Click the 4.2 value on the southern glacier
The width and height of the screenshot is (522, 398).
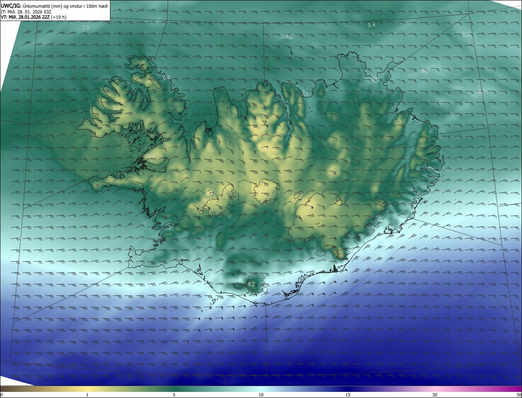(251, 284)
